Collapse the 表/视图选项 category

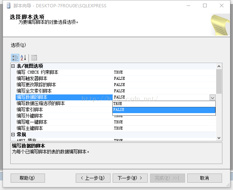pyautogui.click(x=13, y=66)
